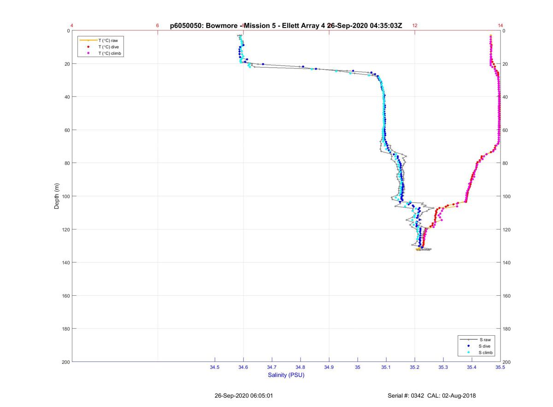
Task: Click the cyan dot marker for S climb
Action: coord(468,352)
